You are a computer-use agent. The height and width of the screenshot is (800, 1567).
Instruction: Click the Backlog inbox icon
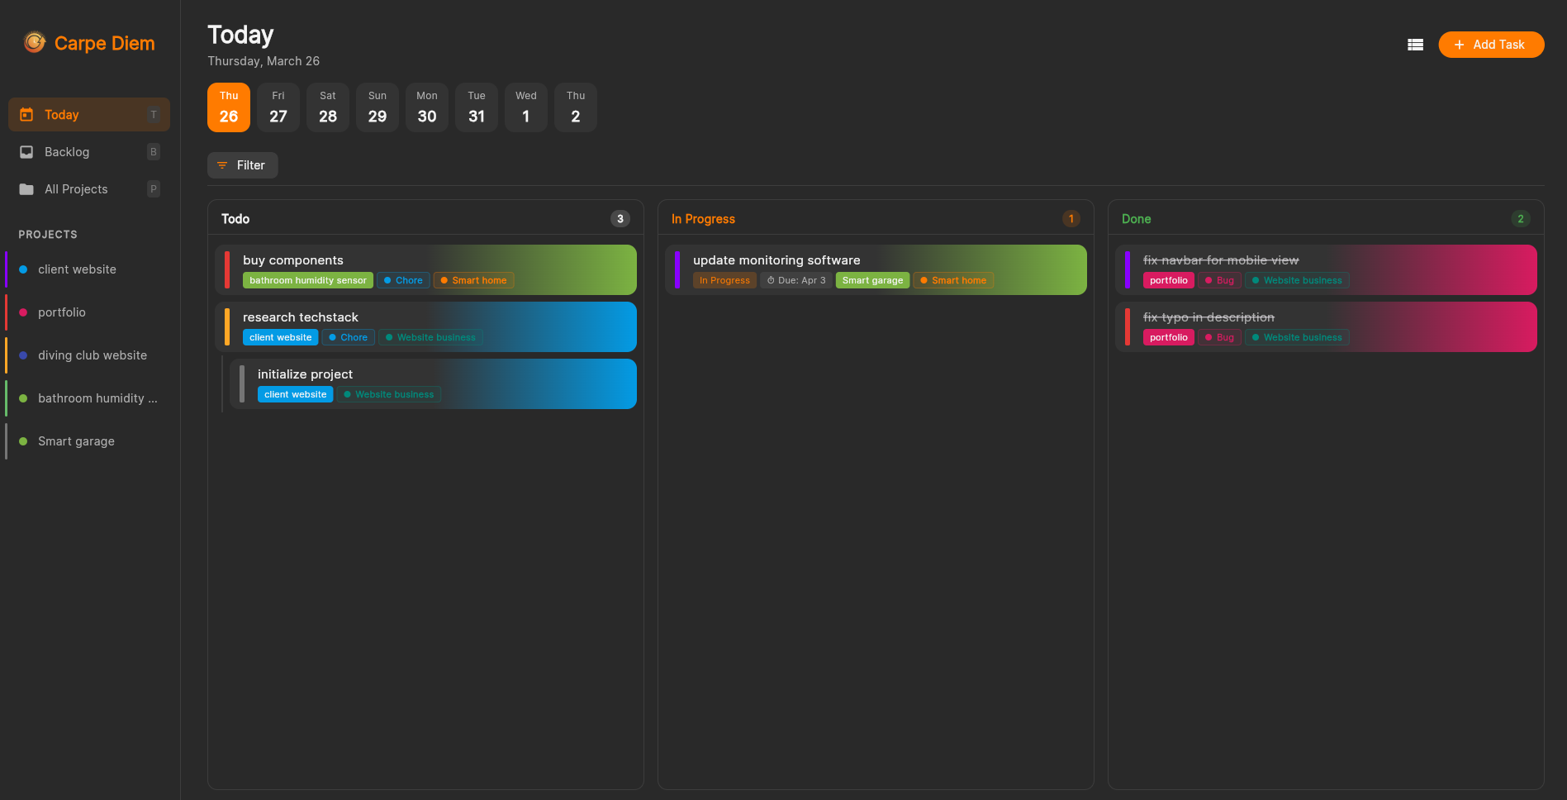(x=26, y=152)
